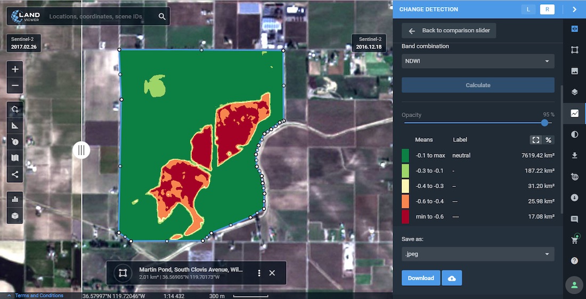Open the layers sidebar icon

click(x=575, y=92)
